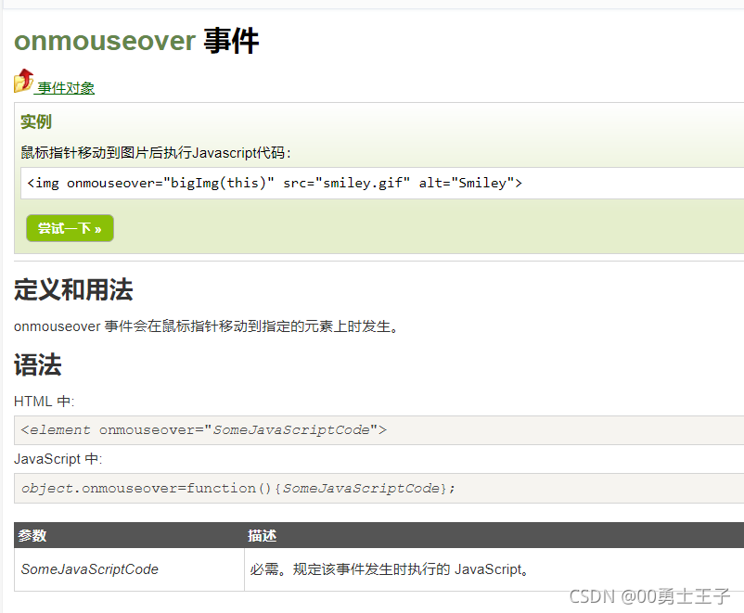This screenshot has width=744, height=613.
Task: Click the 必需。规定该事件发生时执行的 description cell
Action: point(494,569)
